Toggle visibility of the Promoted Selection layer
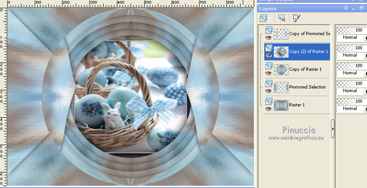Viewport: 367px width, 188px height. pos(268,91)
